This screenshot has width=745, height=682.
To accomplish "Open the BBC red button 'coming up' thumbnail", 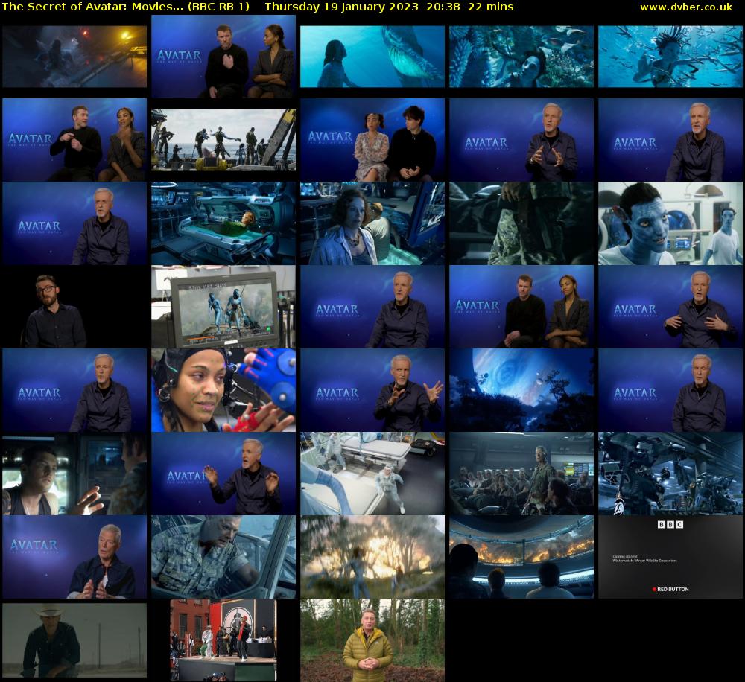I will 670,557.
